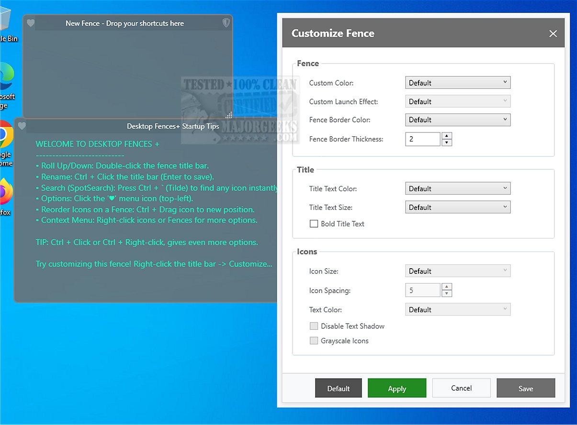
Task: Open Title Text Size dropdown
Action: (458, 207)
